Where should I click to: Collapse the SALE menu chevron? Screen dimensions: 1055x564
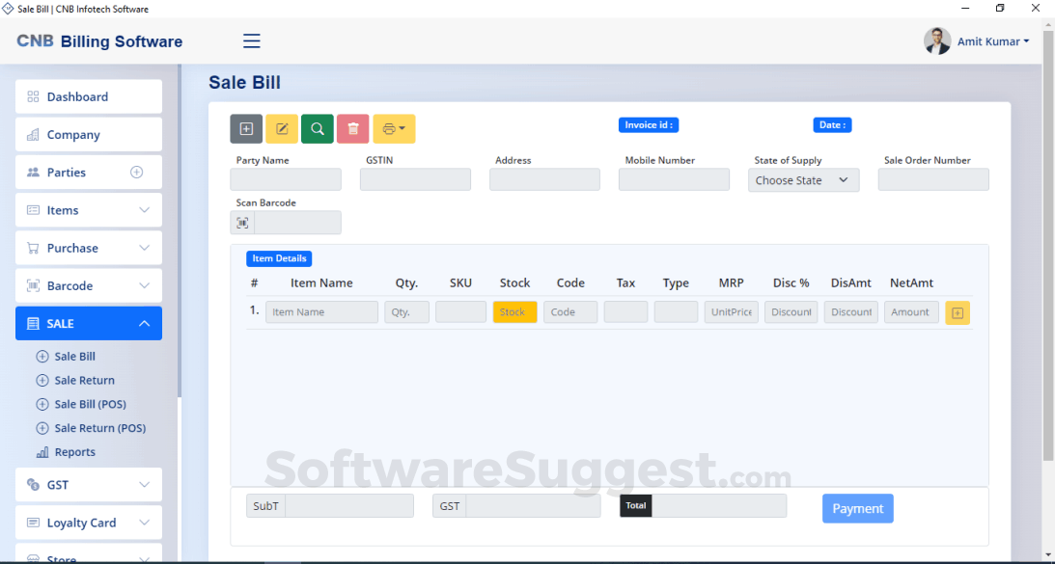click(x=144, y=323)
